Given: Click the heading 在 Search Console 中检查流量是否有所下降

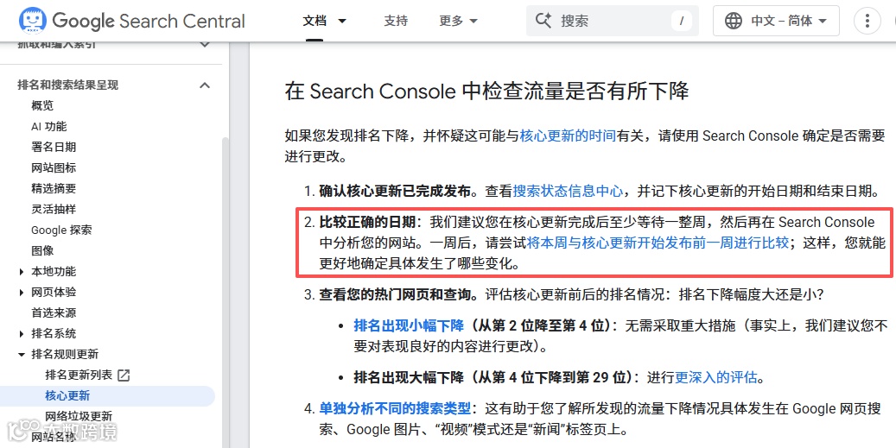Looking at the screenshot, I should 486,91.
